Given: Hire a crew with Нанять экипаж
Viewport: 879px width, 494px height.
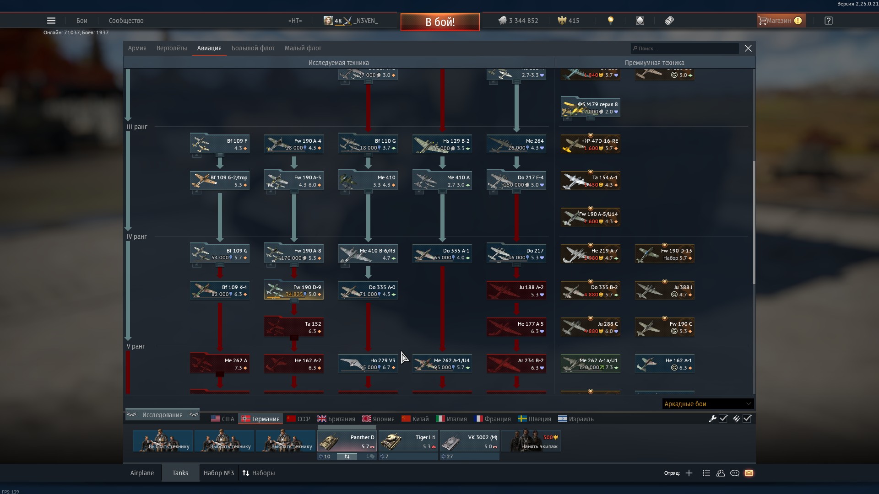Looking at the screenshot, I should click(531, 441).
